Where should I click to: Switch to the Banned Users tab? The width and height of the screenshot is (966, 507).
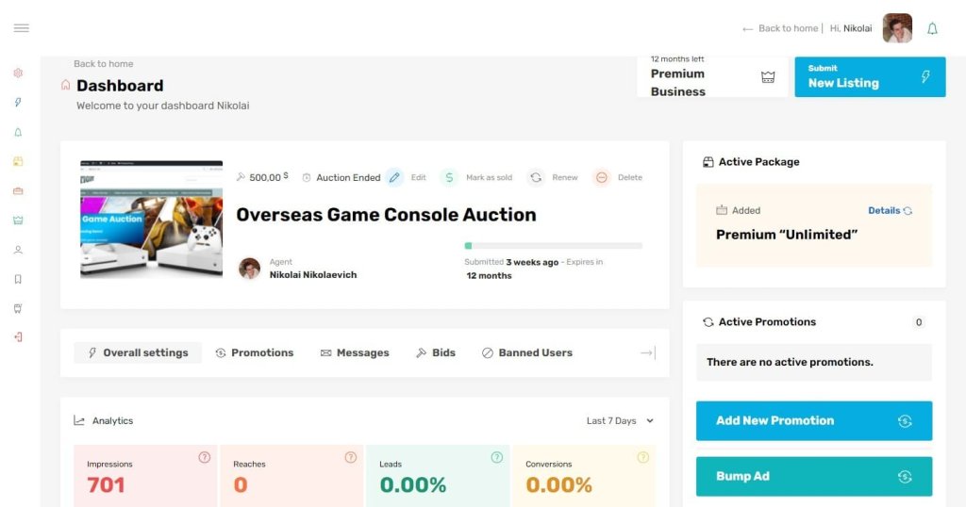pos(527,352)
